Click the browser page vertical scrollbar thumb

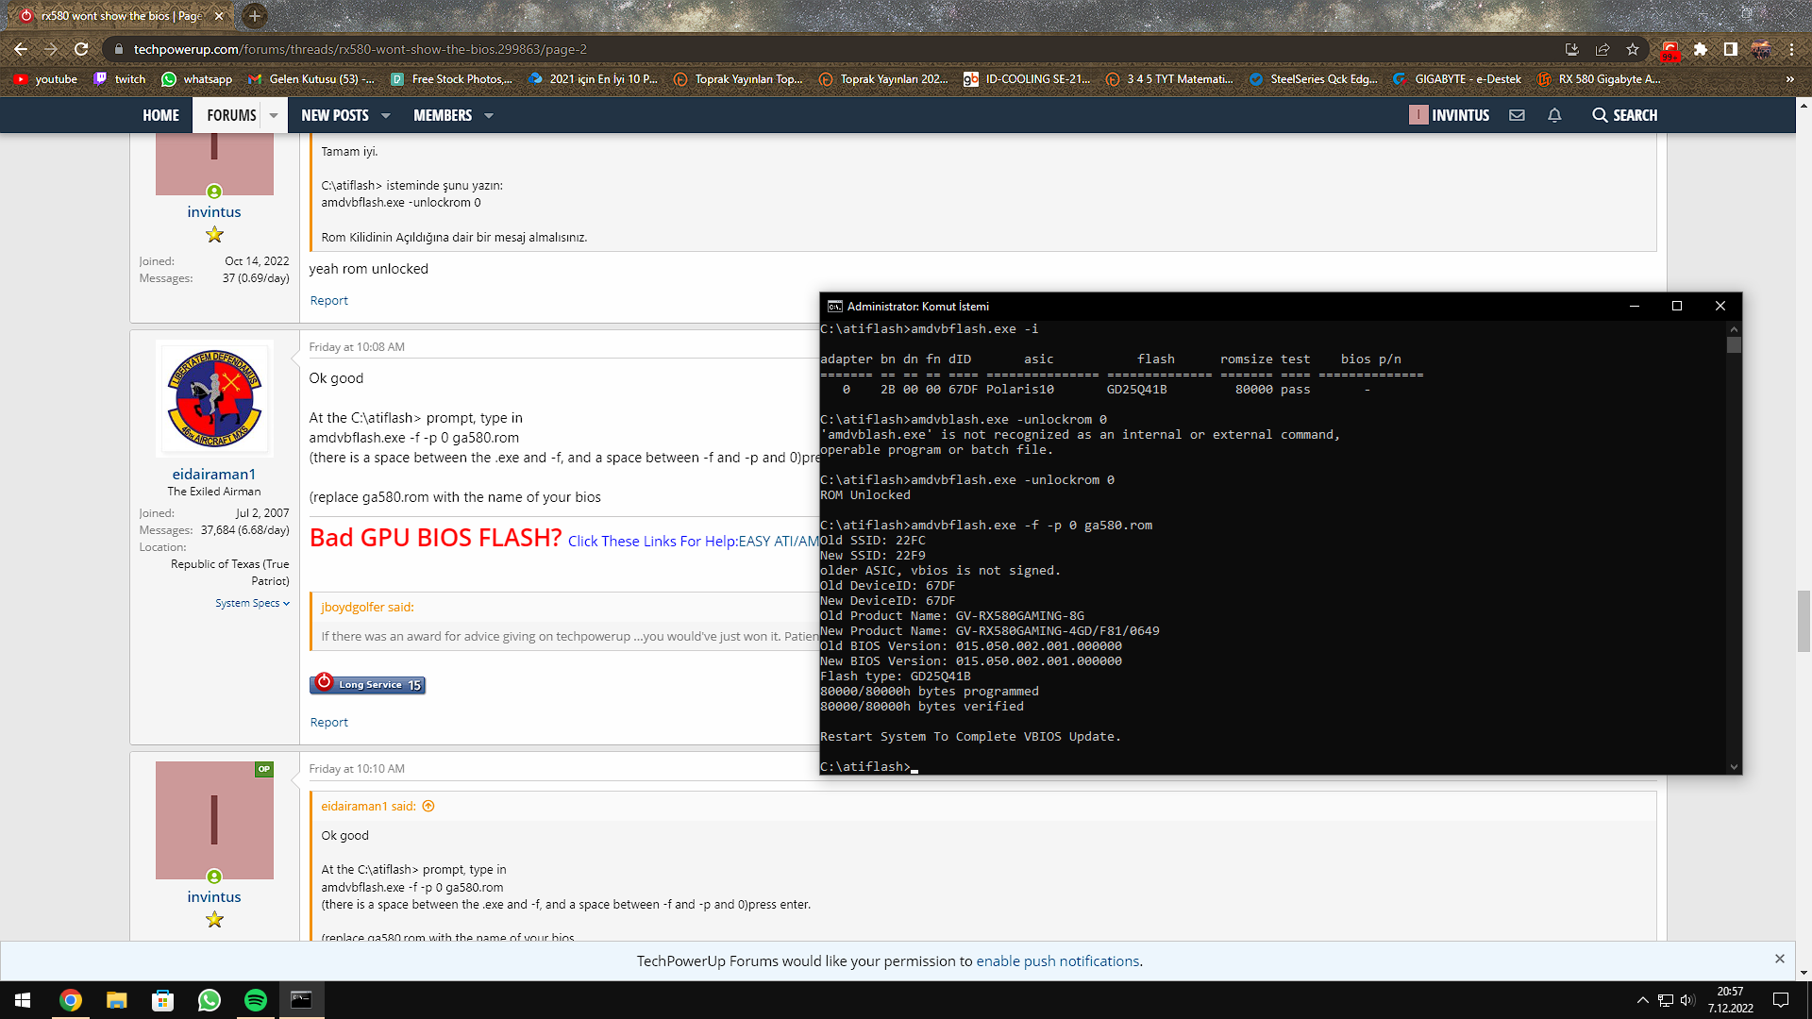[1804, 621]
